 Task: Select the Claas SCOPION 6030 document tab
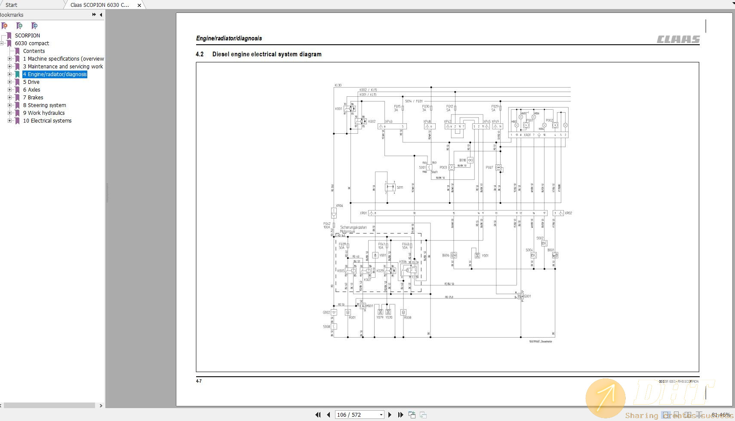pos(100,5)
